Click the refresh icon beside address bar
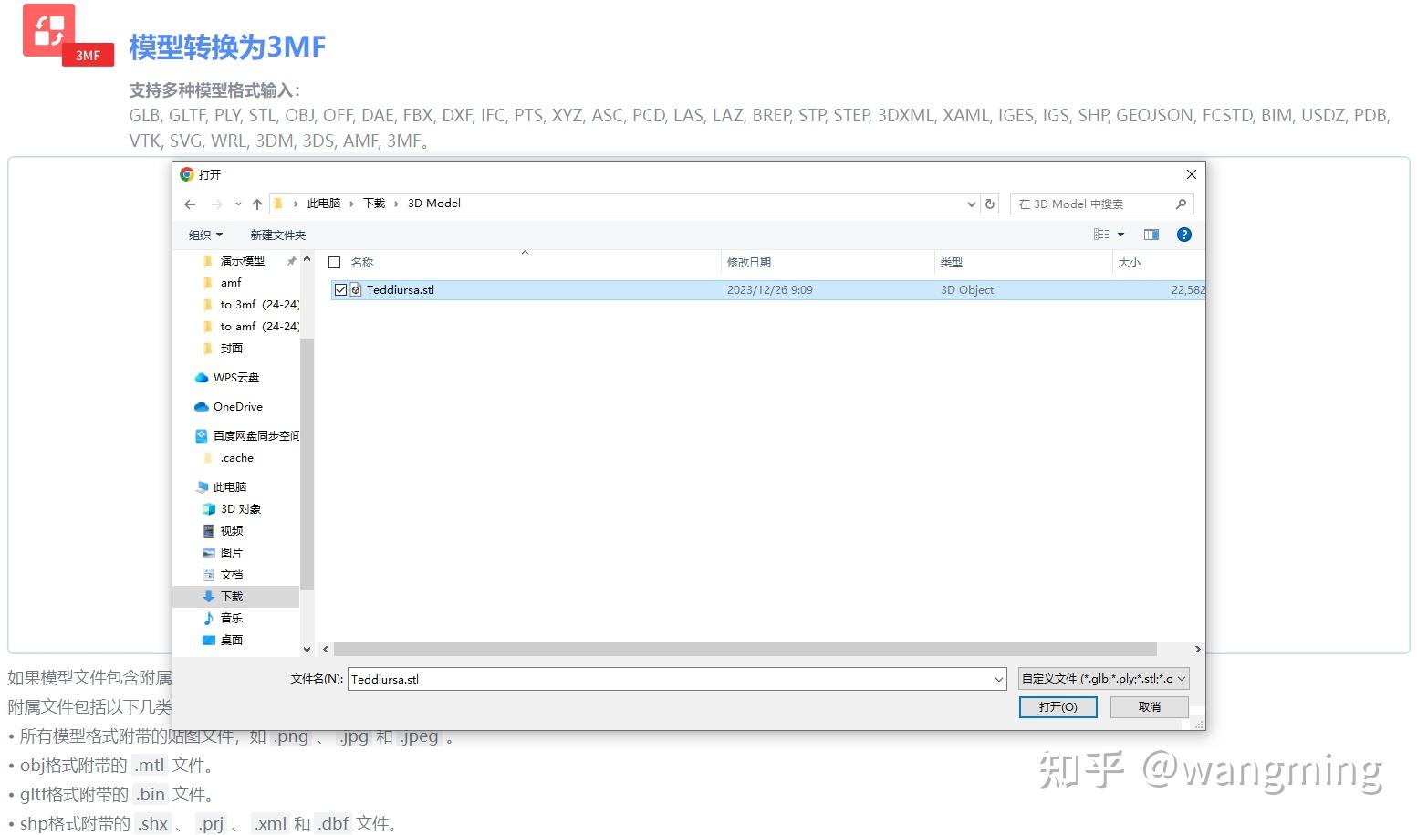Screen dimensions: 1417x835 (991, 204)
